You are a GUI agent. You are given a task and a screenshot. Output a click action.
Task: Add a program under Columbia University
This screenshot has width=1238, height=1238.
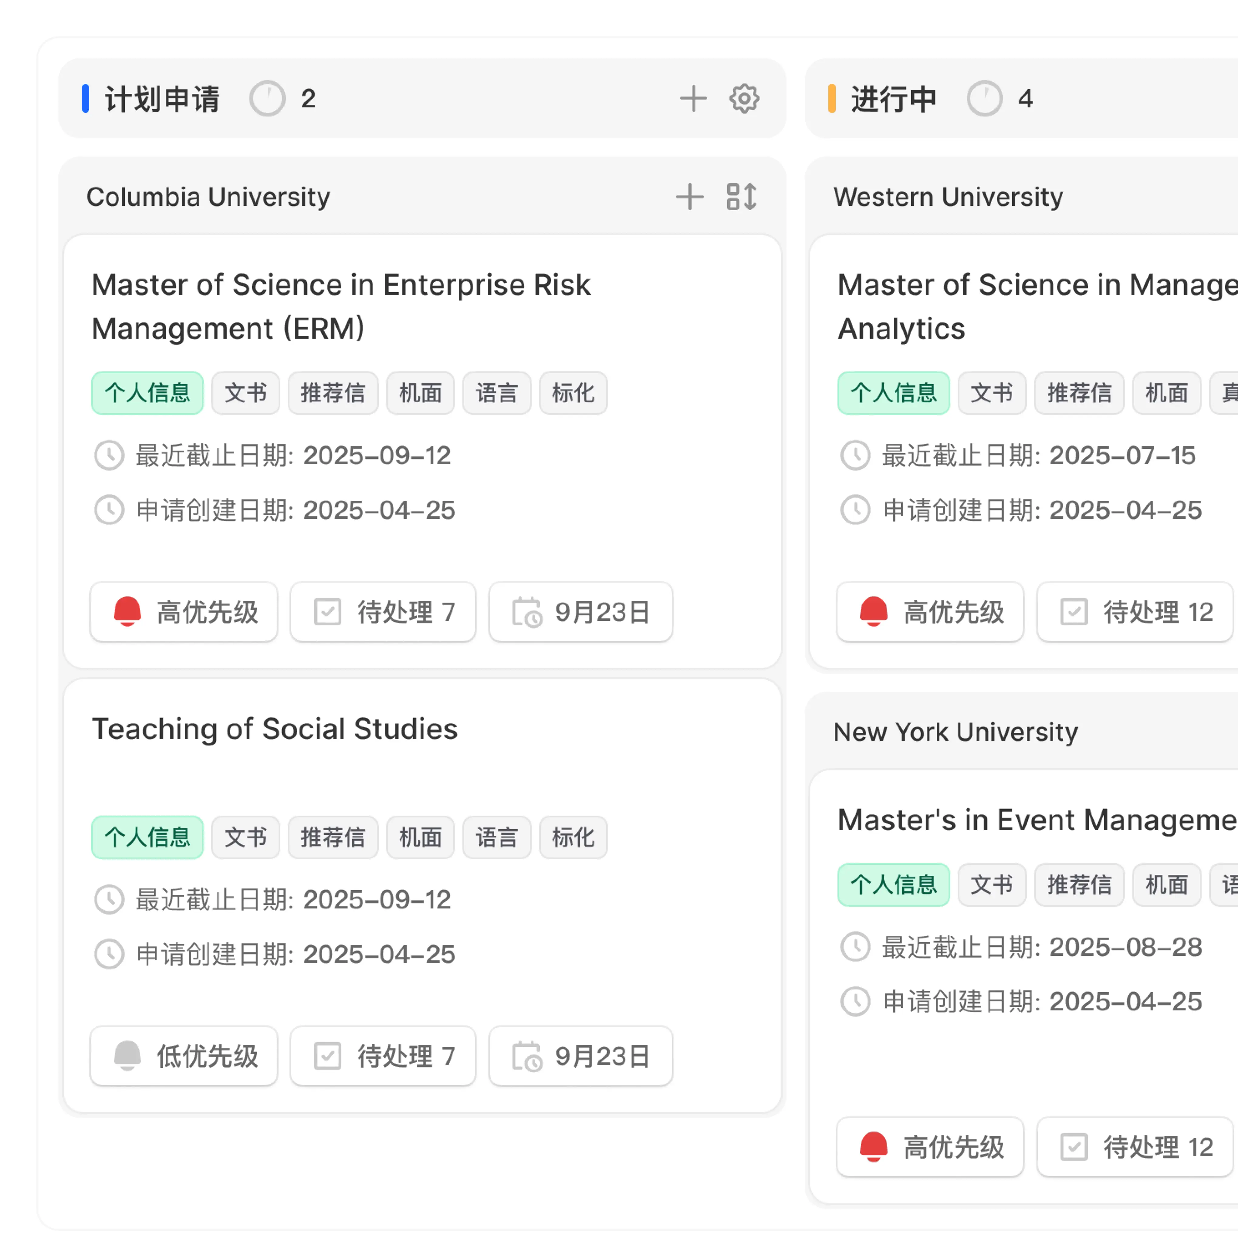689,197
